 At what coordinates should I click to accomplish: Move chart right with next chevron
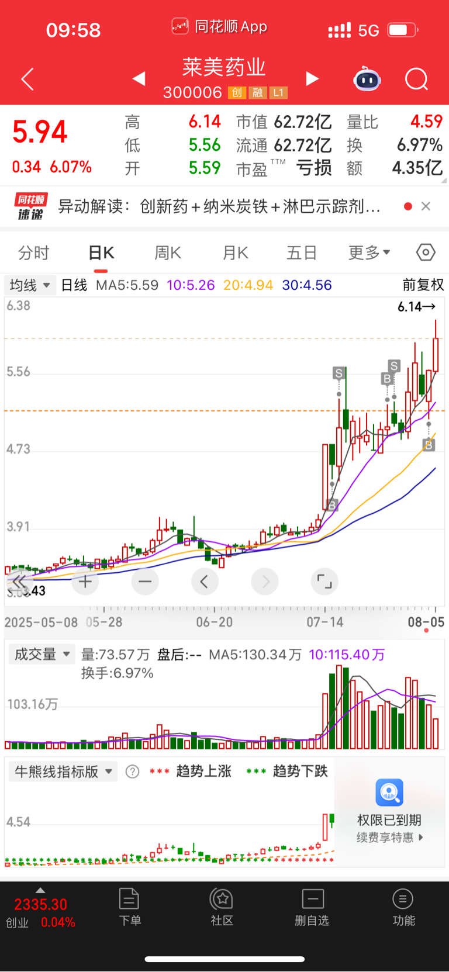pyautogui.click(x=265, y=582)
